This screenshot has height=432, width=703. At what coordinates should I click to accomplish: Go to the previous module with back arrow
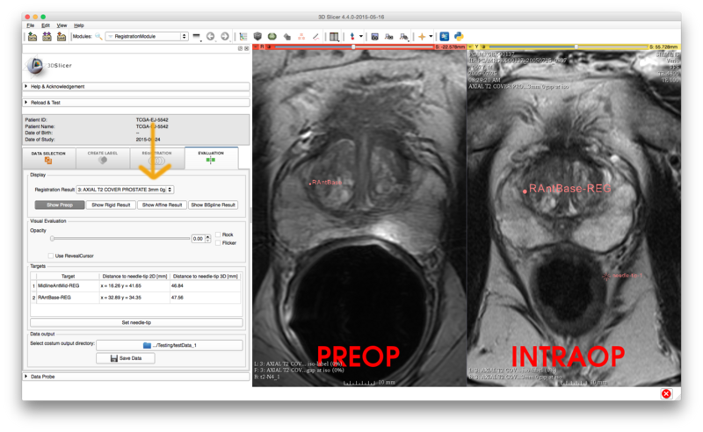211,37
